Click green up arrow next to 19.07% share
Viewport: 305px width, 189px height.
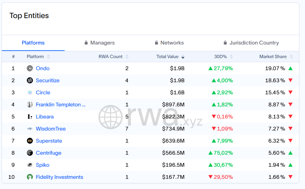290,68
